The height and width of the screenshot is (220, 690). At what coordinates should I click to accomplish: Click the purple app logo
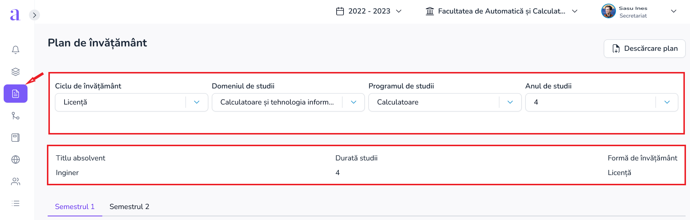(15, 14)
